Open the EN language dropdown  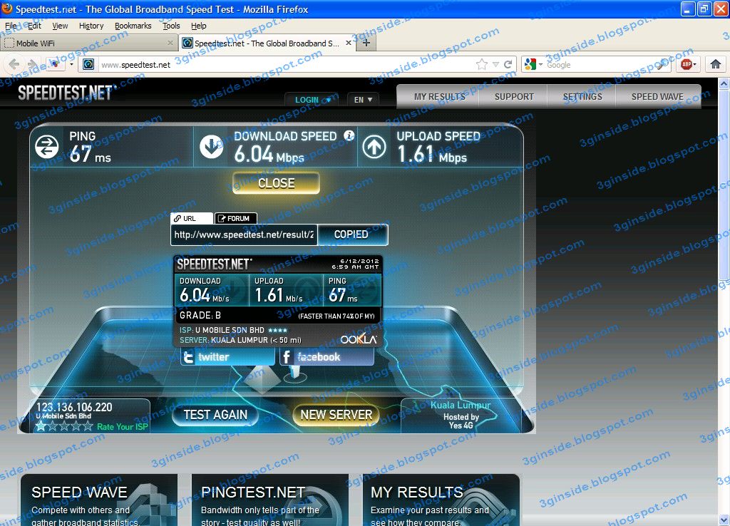(x=363, y=100)
